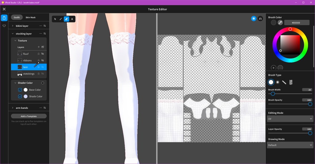Image resolution: width=315 pixels, height=164 pixels.
Task: Uncheck the Base Color checkbox
Action: (x=20, y=90)
